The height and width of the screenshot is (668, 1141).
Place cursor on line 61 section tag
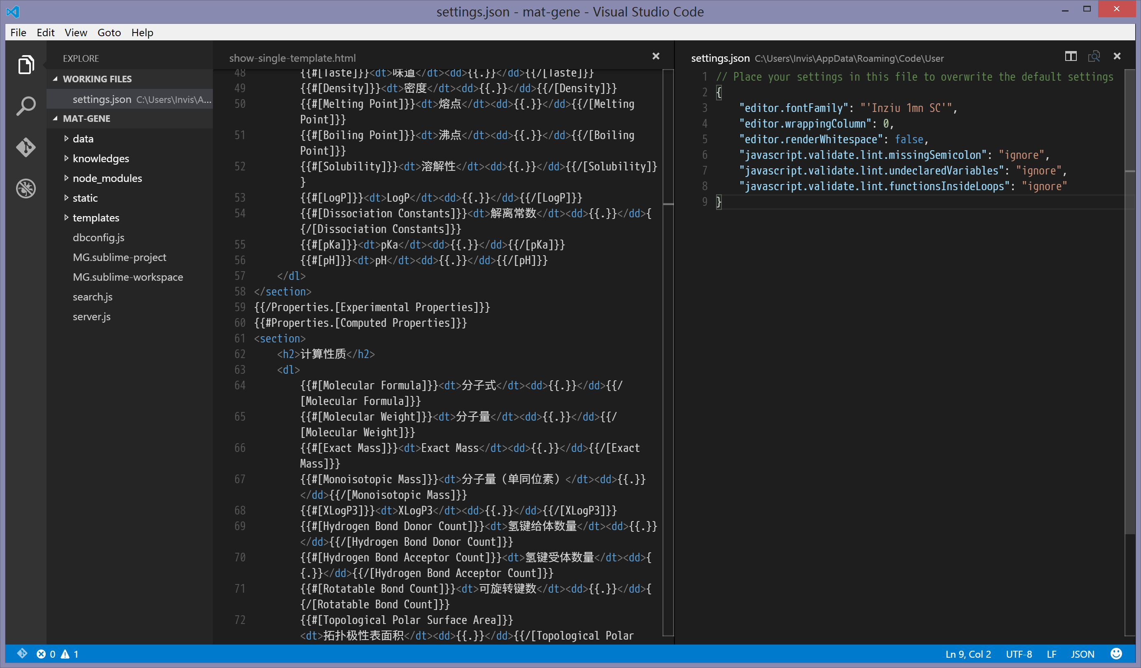tap(280, 338)
